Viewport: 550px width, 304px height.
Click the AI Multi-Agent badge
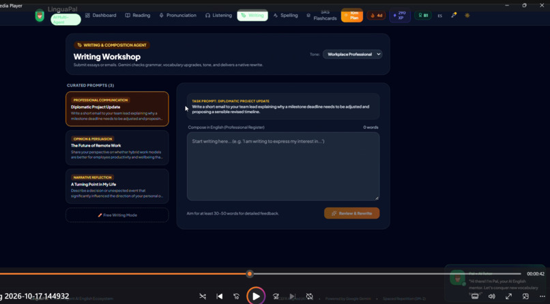pyautogui.click(x=66, y=20)
